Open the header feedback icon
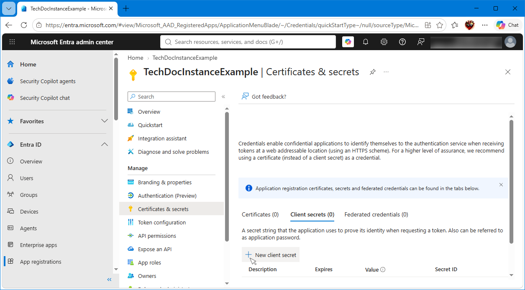The height and width of the screenshot is (290, 525). pyautogui.click(x=421, y=42)
